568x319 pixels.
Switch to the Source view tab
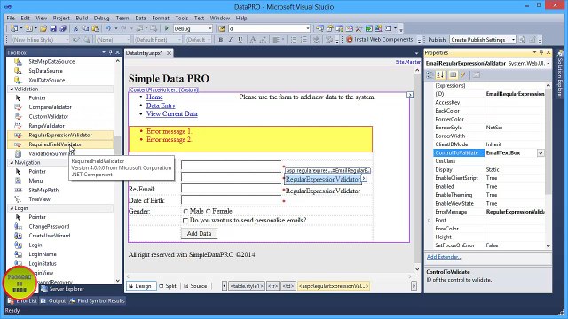tap(195, 286)
